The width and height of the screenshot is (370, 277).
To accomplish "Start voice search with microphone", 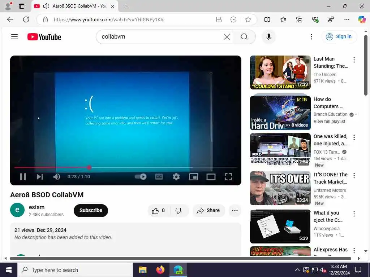I will click(268, 37).
